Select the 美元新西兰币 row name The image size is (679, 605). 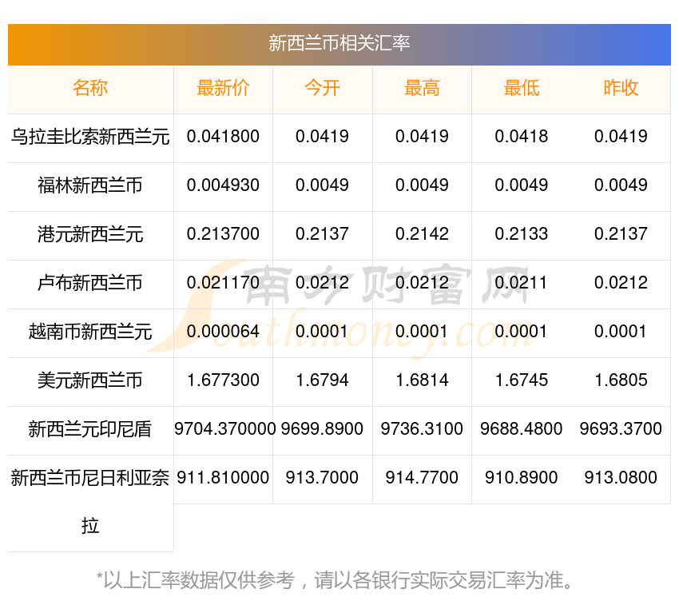coord(90,380)
